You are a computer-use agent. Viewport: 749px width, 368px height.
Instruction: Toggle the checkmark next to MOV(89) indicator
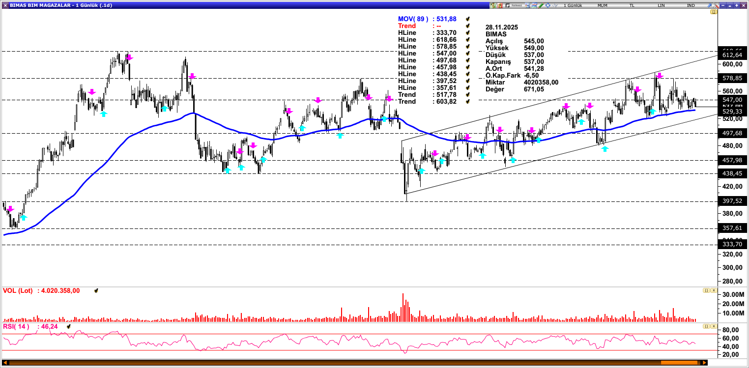[x=468, y=19]
